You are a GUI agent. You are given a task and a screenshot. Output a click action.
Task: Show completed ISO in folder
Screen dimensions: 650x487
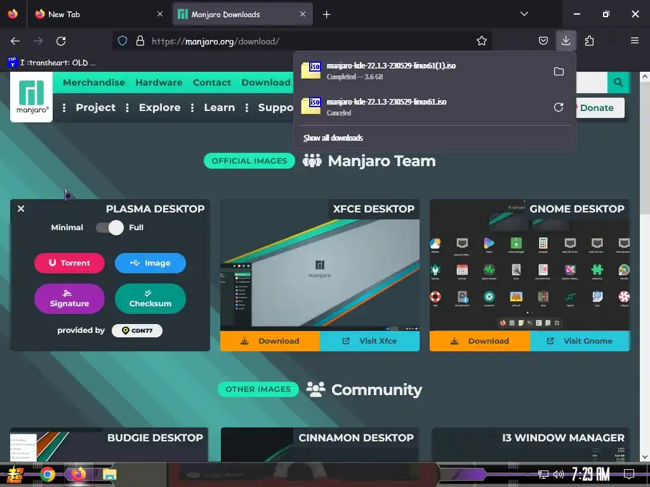tap(559, 71)
